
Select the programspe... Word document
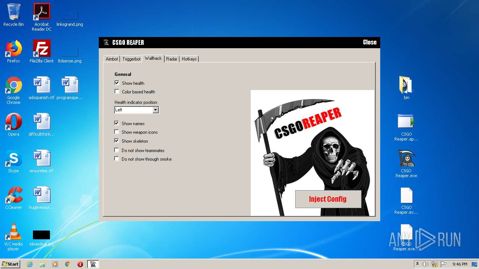(x=70, y=88)
